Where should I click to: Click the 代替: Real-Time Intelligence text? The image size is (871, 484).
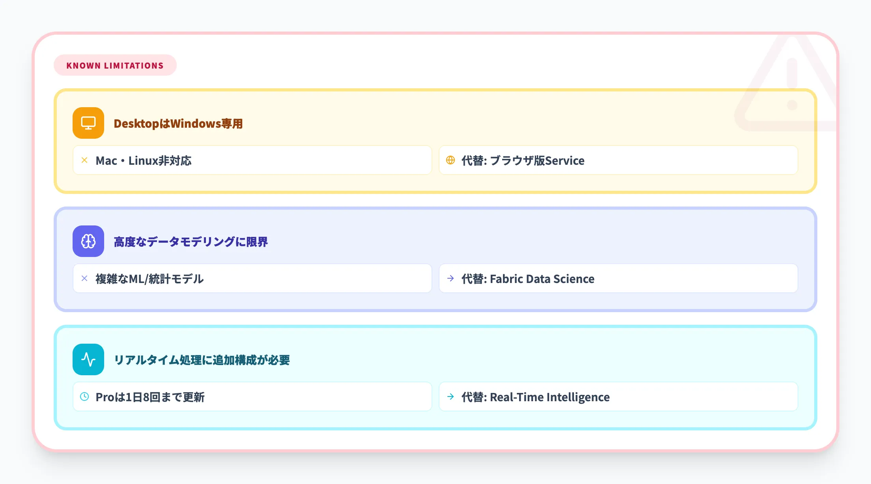(x=536, y=397)
